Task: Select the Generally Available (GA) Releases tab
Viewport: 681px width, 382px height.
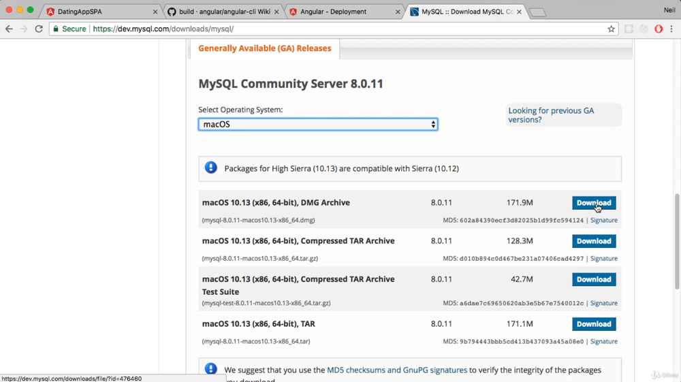Action: click(264, 48)
